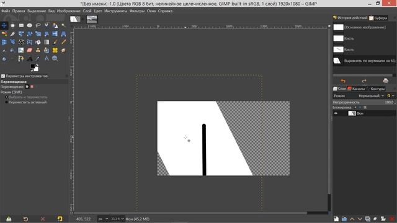This screenshot has width=397, height=223.
Task: Select the Foreground Select tool
Action: [55, 25]
